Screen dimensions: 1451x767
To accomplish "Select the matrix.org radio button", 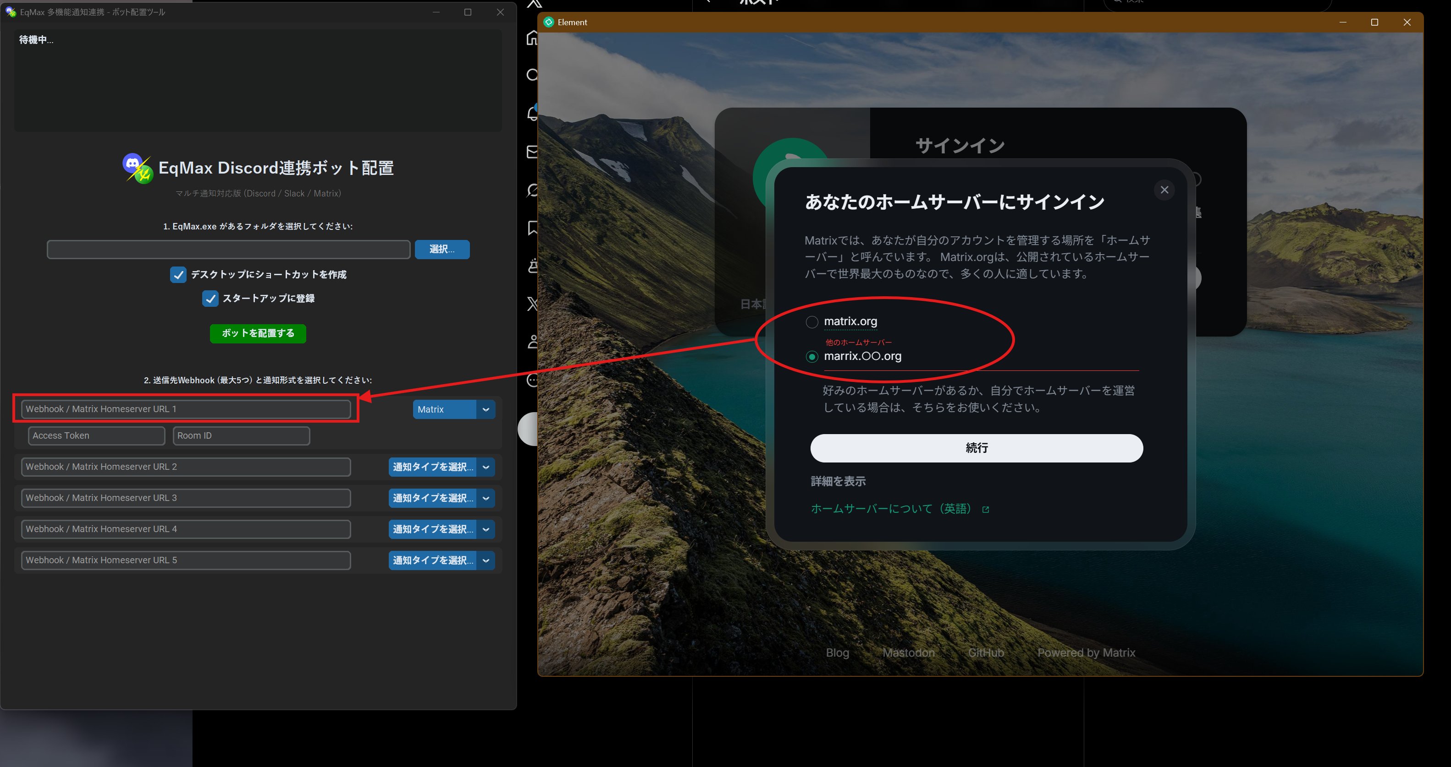I will 811,321.
